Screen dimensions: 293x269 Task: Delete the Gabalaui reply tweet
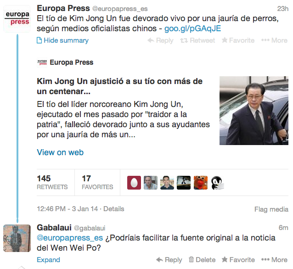202,260
